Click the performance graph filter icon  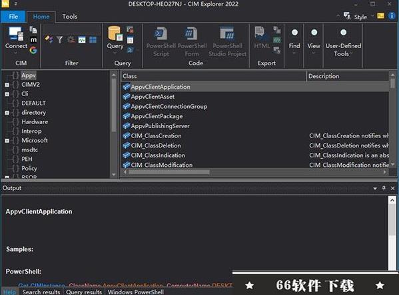[82, 40]
